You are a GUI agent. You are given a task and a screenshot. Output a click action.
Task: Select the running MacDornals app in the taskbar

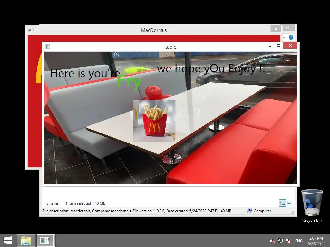45,241
